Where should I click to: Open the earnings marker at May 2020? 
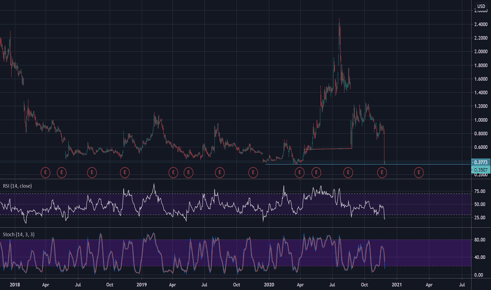tap(316, 172)
